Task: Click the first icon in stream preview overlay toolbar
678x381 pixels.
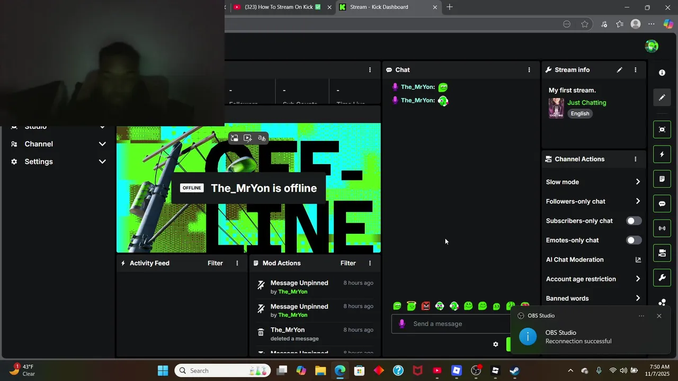Action: coord(235,138)
